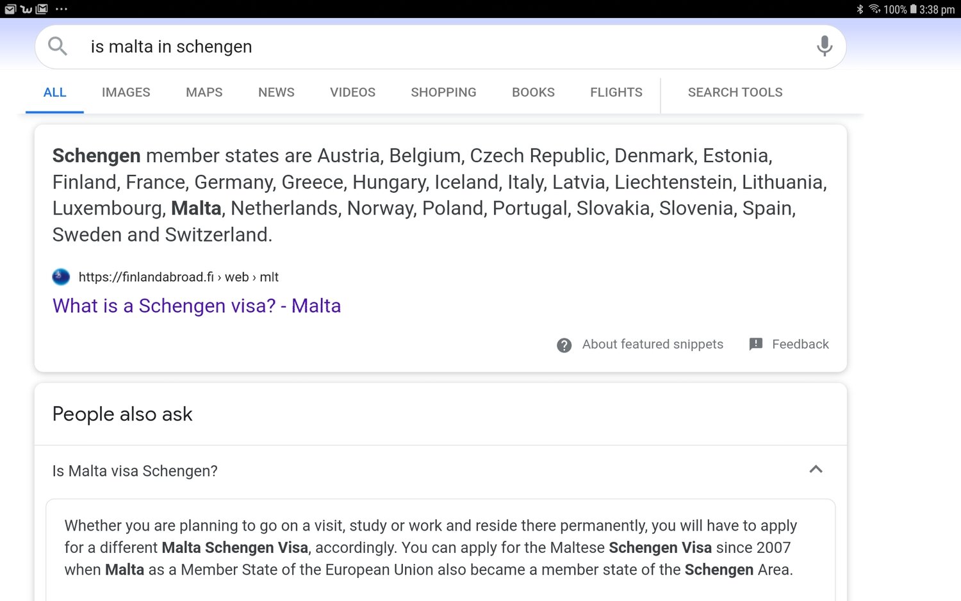
Task: Click the About featured snippets link
Action: coord(652,344)
